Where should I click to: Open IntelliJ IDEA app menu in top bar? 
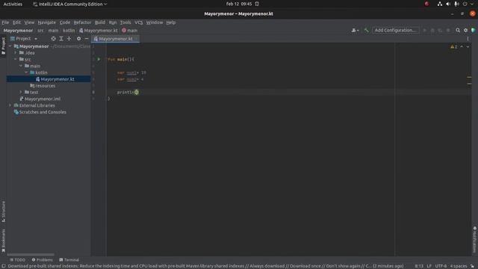tap(70, 4)
